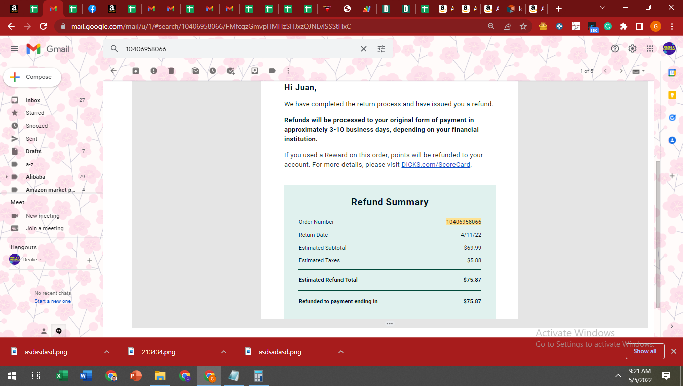Open the Google account avatar in Gmail
The height and width of the screenshot is (386, 683).
coord(669,49)
